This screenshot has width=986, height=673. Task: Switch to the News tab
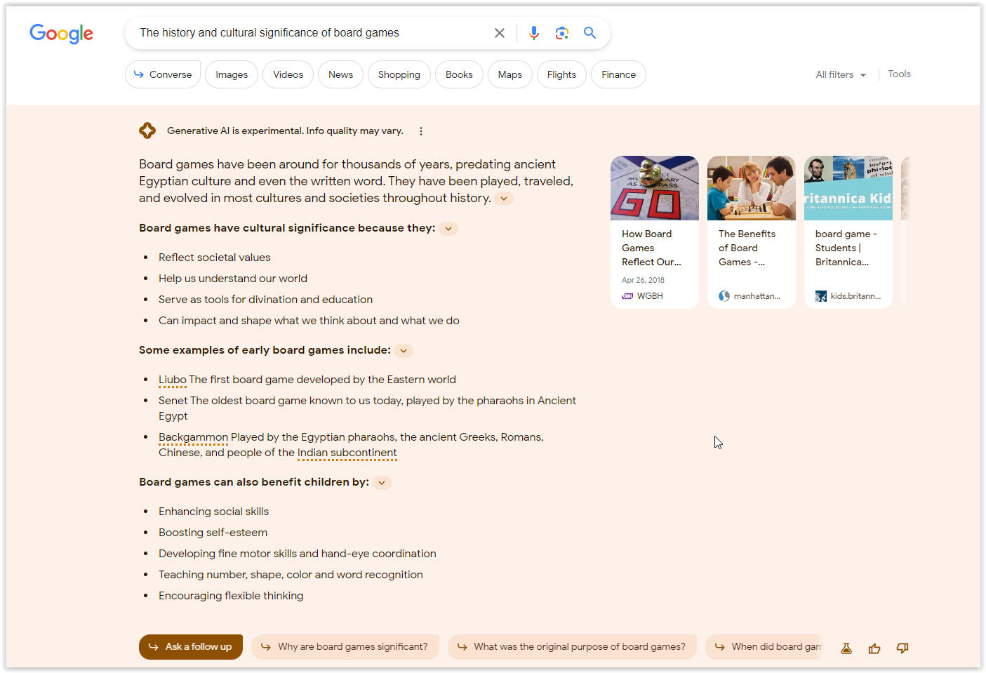tap(340, 74)
